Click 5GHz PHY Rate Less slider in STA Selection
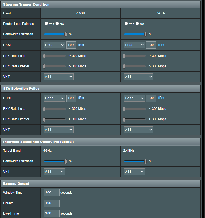 point(134,109)
